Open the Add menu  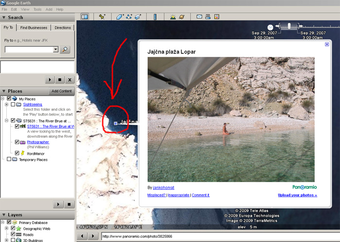point(49,9)
